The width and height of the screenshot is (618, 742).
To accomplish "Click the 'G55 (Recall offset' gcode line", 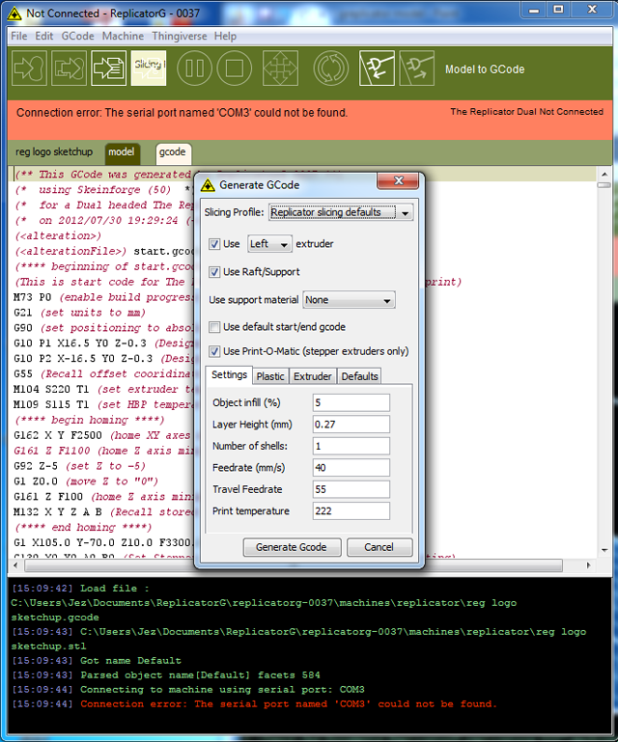I will pos(103,374).
